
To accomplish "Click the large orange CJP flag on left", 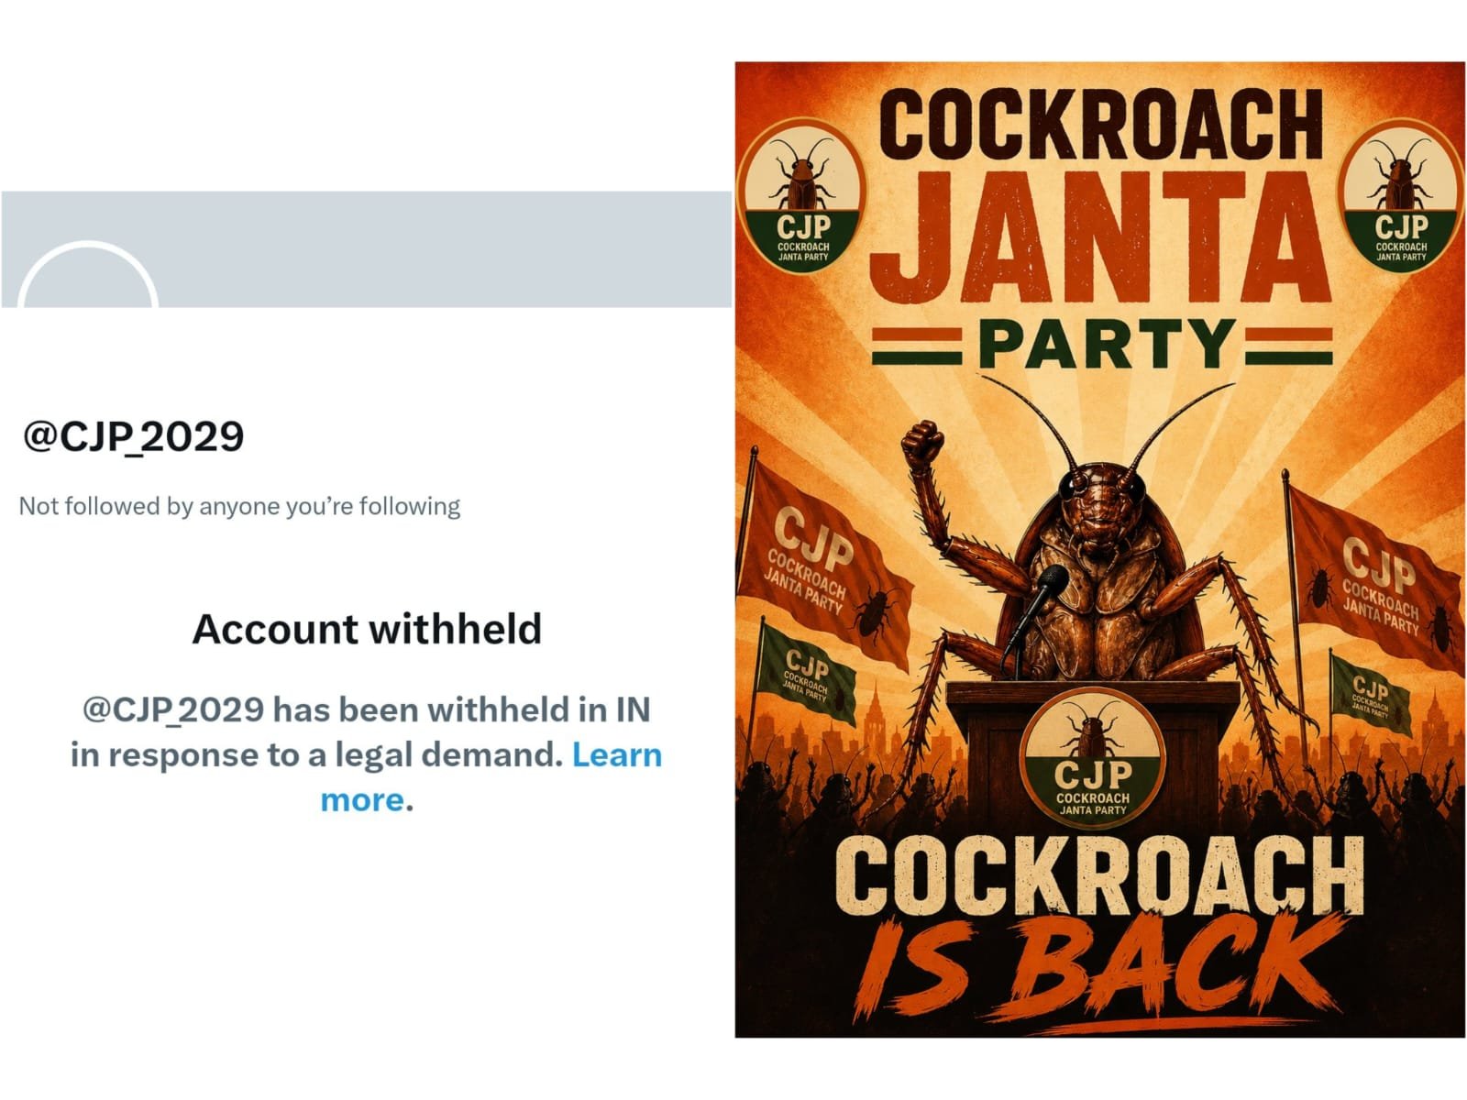I will [828, 575].
